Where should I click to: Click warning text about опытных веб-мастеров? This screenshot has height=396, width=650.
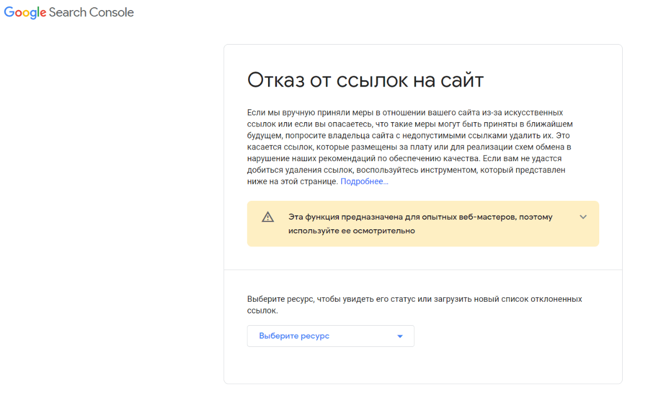420,224
